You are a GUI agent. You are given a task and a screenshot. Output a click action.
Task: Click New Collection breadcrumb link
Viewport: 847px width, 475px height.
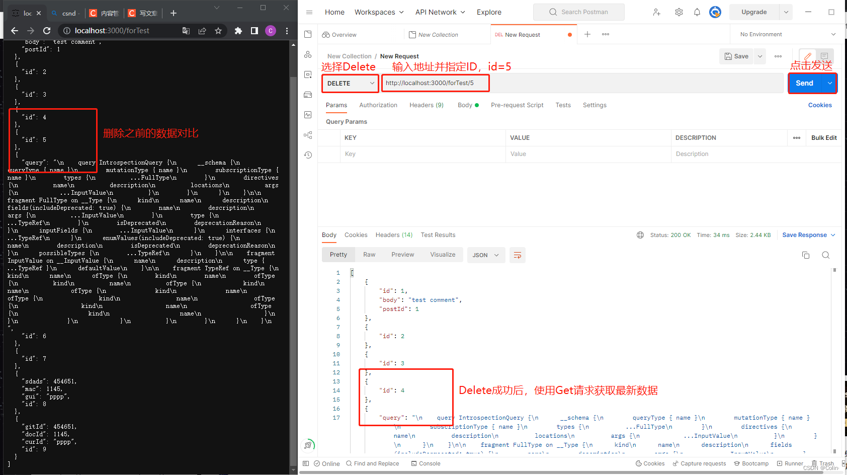pos(349,56)
